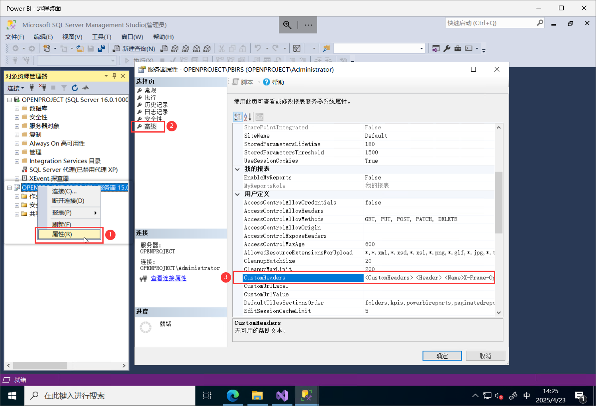This screenshot has width=596, height=406.
Task: Open the 文件(F) menu
Action: (15, 37)
